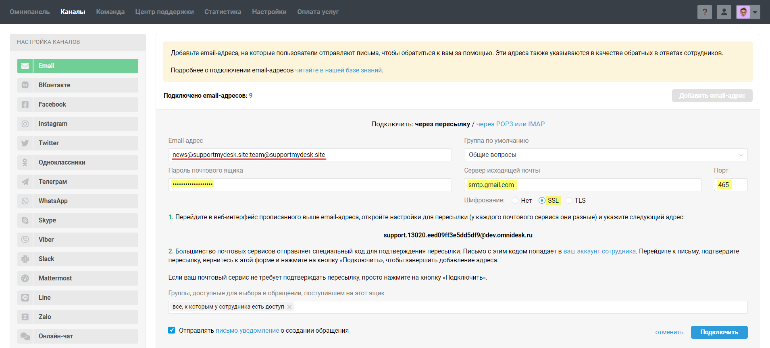Click the Viber icon in sidebar
The height and width of the screenshot is (348, 770).
[25, 240]
